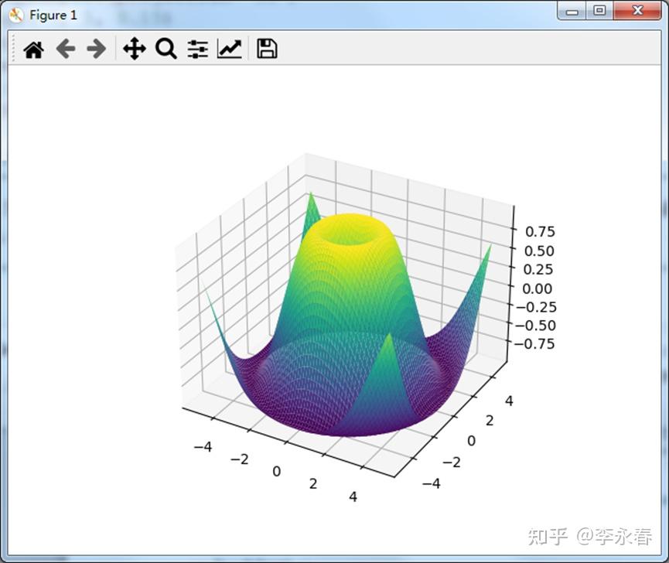The width and height of the screenshot is (669, 563).
Task: Open the Edit axis parameters chart icon
Action: [230, 49]
